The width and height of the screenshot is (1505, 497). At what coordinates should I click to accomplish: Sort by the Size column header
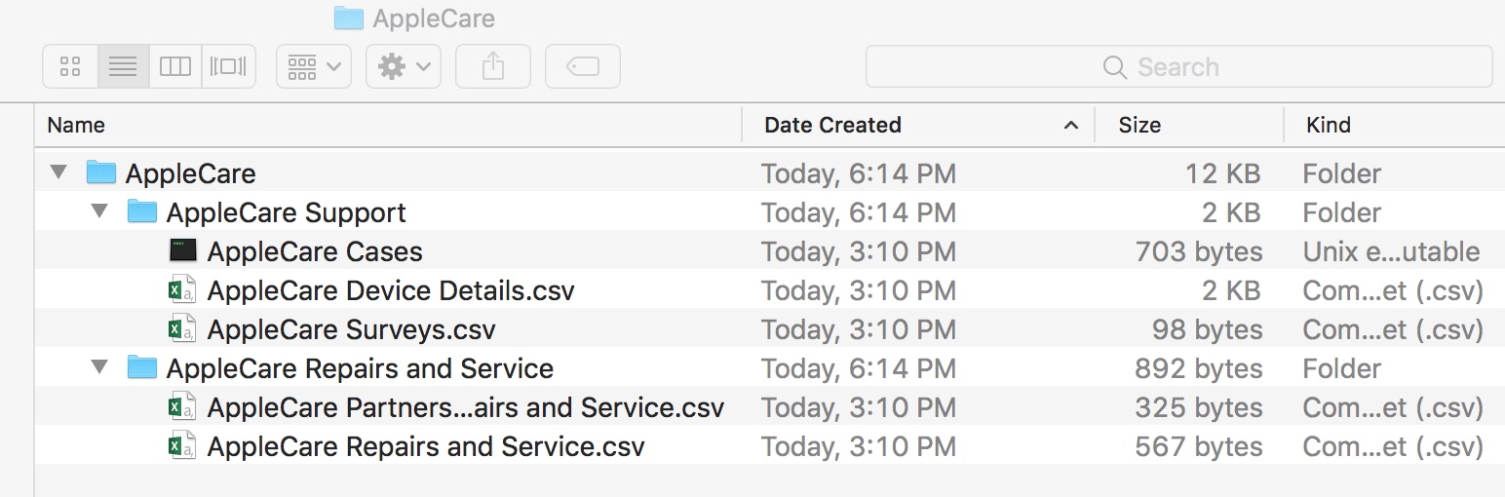point(1189,125)
